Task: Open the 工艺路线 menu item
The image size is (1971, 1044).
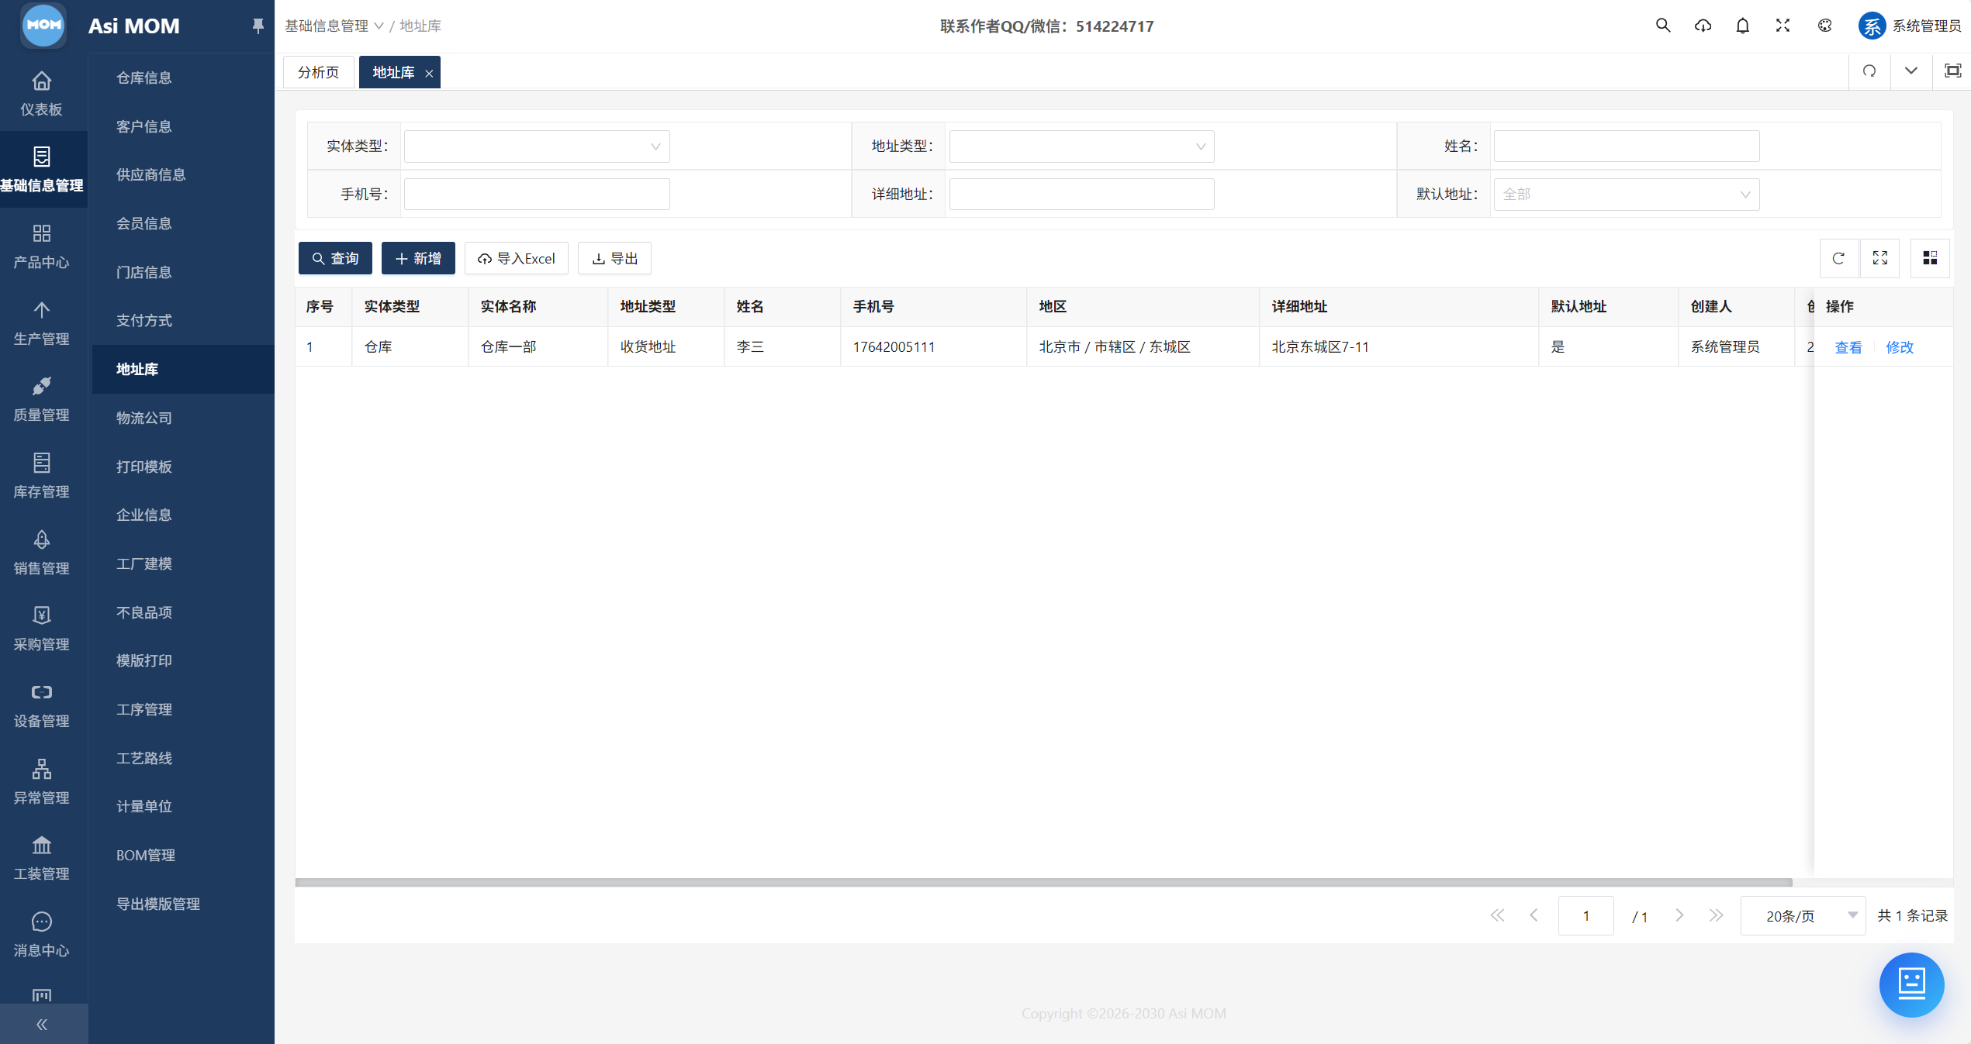Action: (144, 758)
